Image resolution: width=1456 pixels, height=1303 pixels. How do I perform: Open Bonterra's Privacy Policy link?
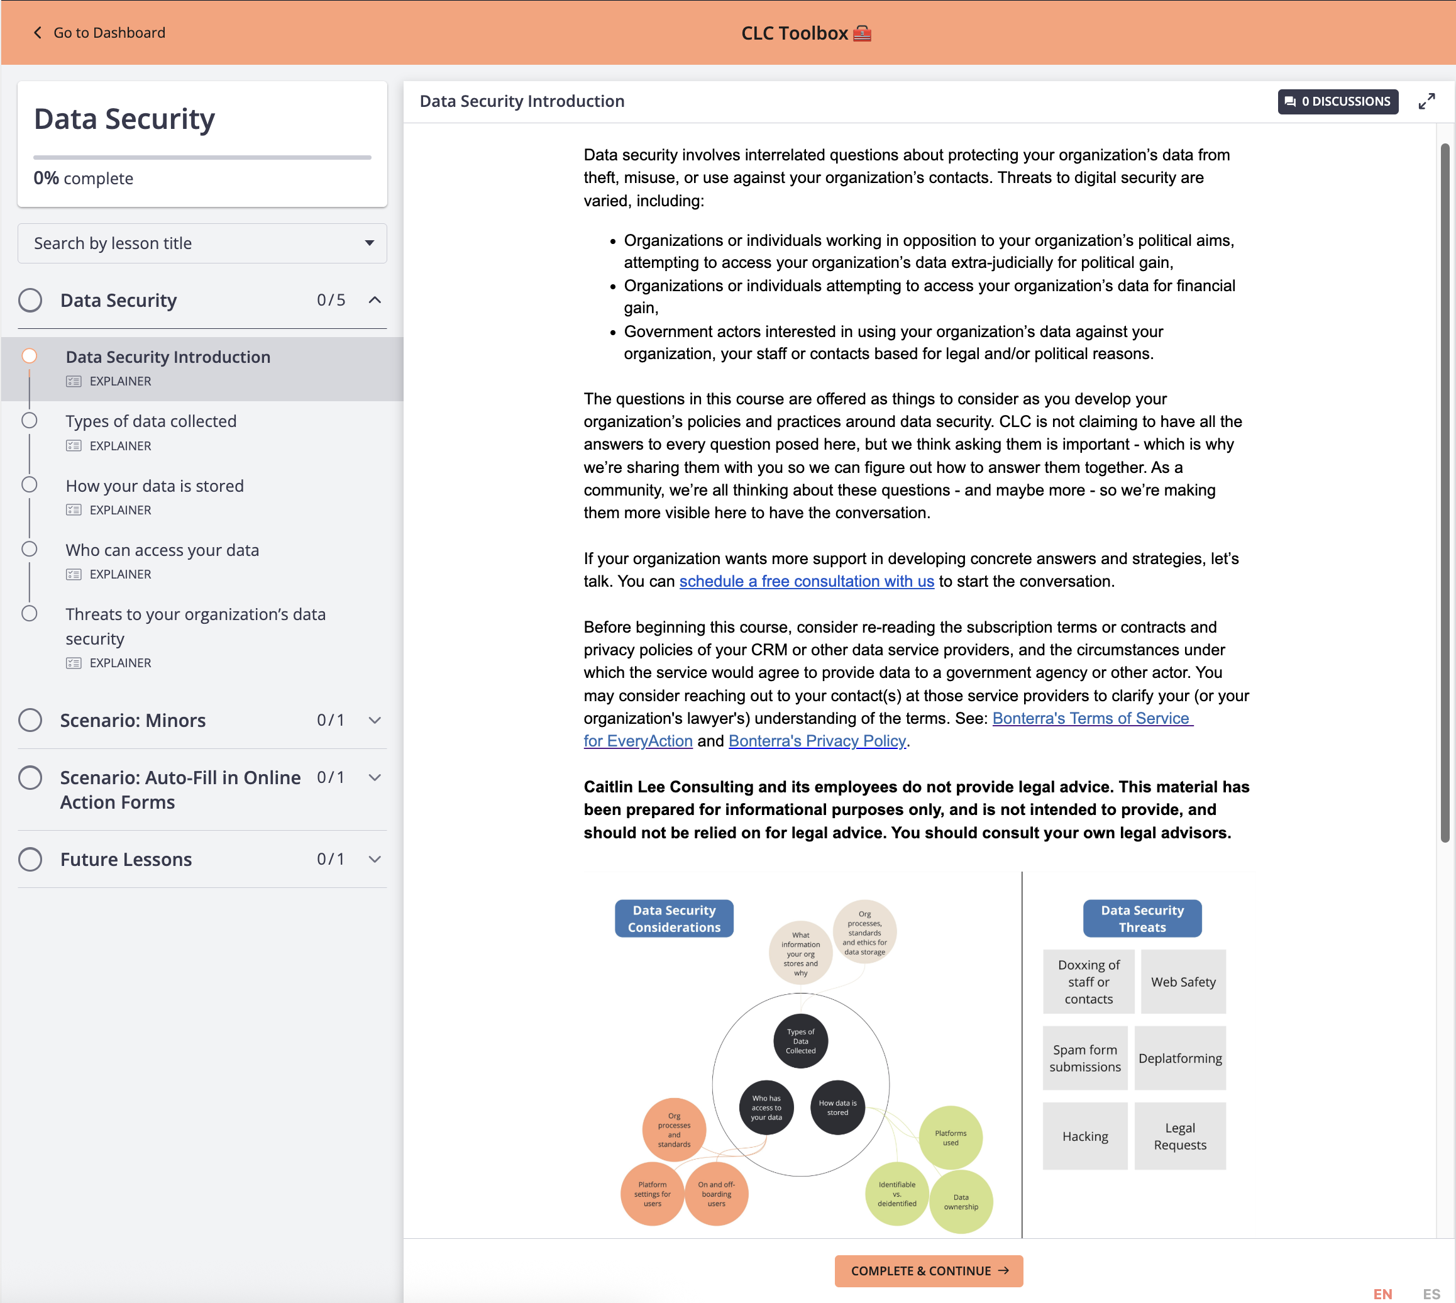(x=817, y=741)
